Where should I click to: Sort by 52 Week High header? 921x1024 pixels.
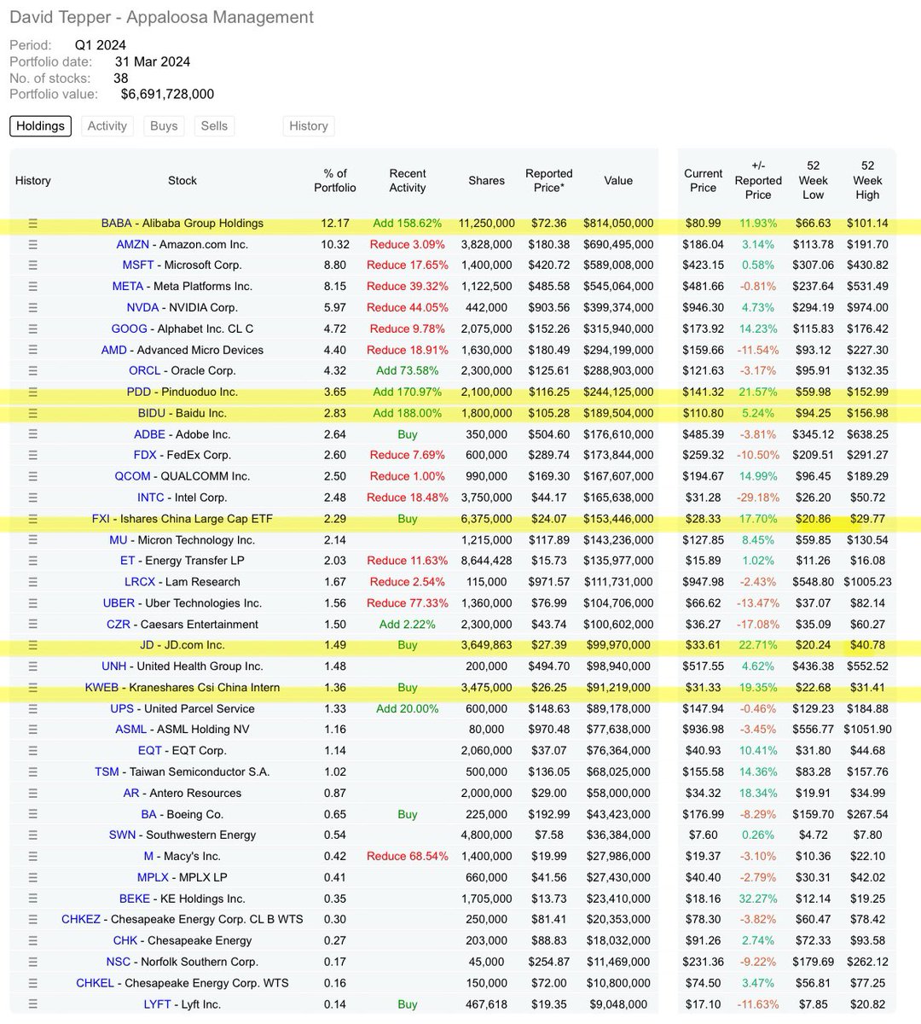(x=867, y=180)
